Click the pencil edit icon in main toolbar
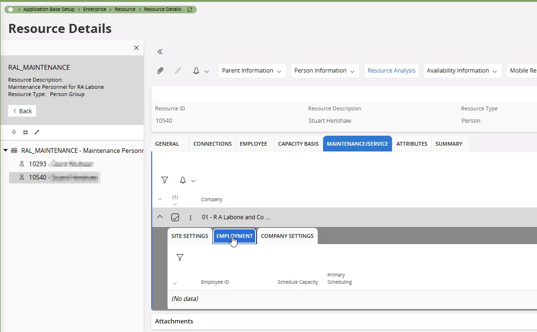The image size is (537, 332). click(178, 71)
